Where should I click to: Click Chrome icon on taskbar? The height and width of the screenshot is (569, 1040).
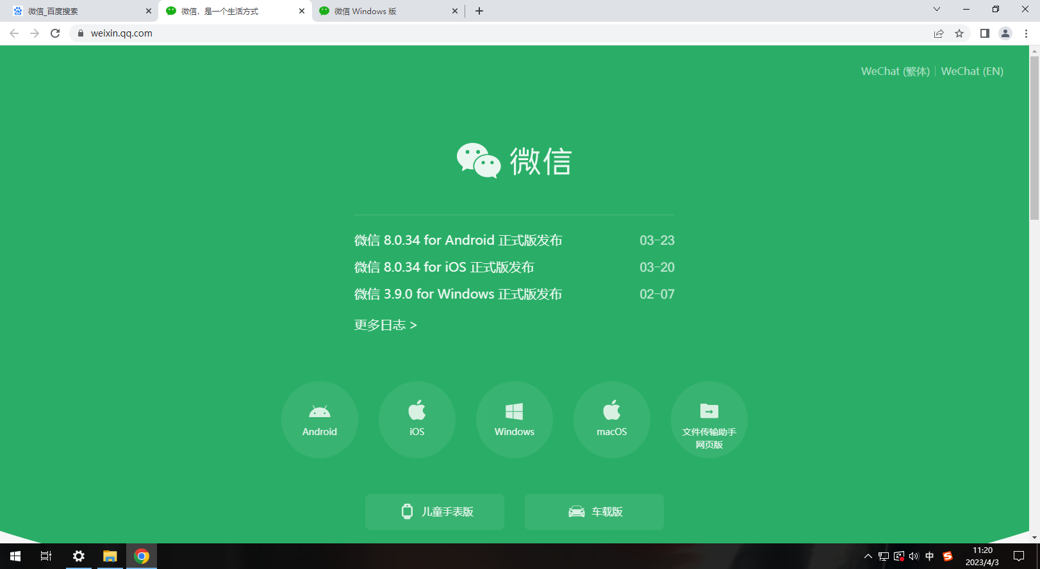(142, 556)
